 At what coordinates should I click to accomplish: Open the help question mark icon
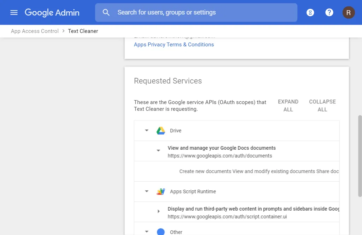coord(329,12)
